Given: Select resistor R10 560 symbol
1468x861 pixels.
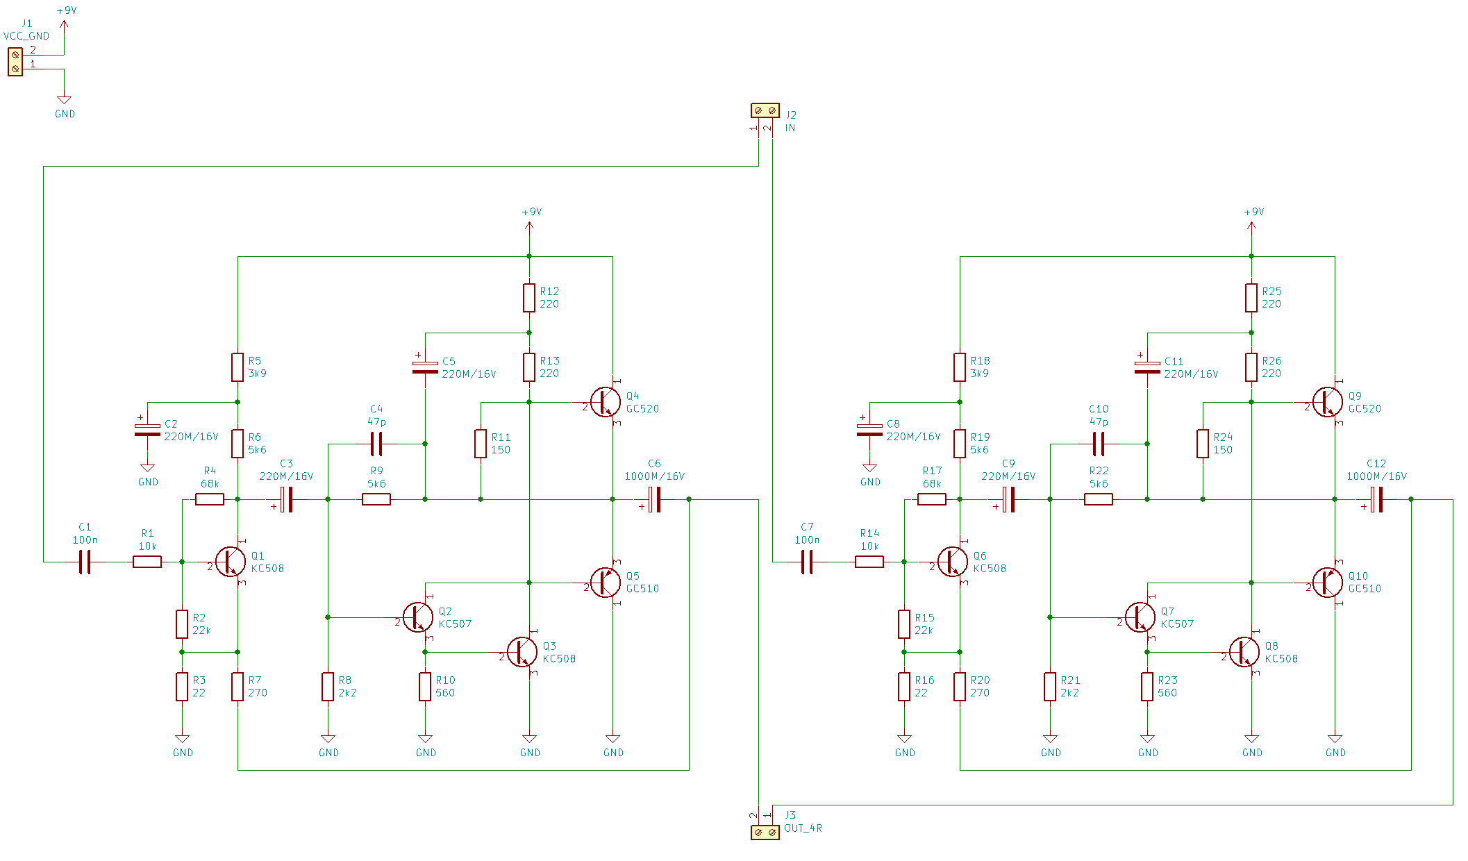Looking at the screenshot, I should 425,687.
